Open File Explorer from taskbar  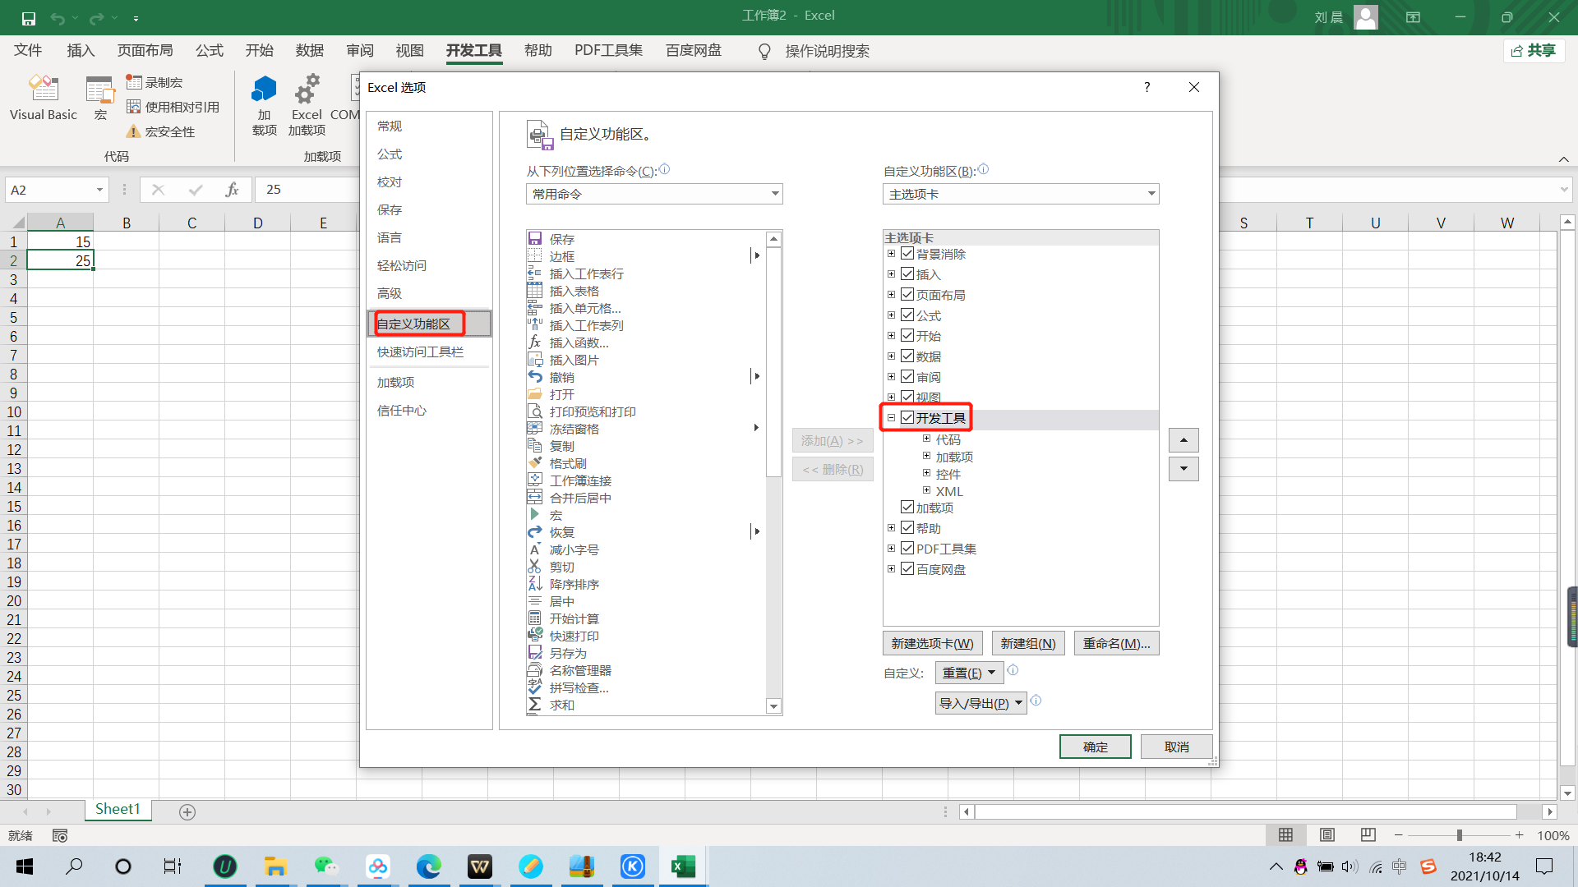(x=275, y=866)
